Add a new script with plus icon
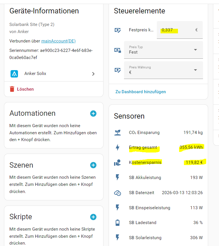This screenshot has height=246, width=219. coord(93,217)
